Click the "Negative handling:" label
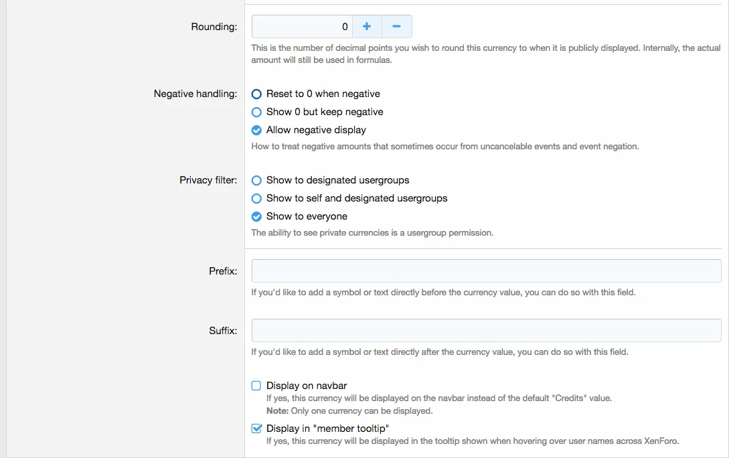Screen dimensions: 729x458 click(195, 94)
